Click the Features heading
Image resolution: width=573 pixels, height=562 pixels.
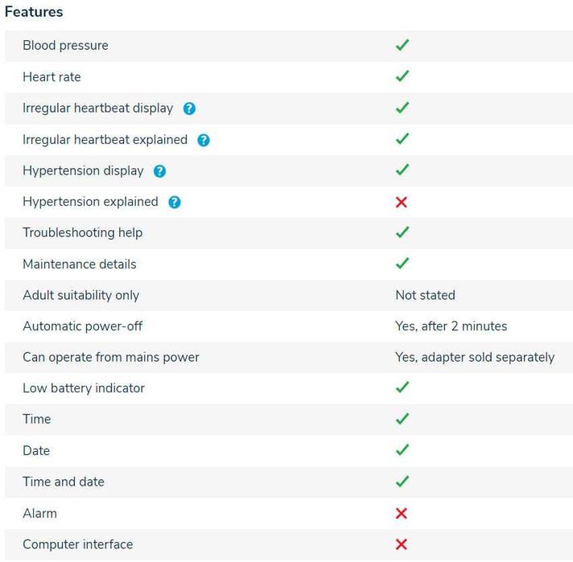pos(34,12)
